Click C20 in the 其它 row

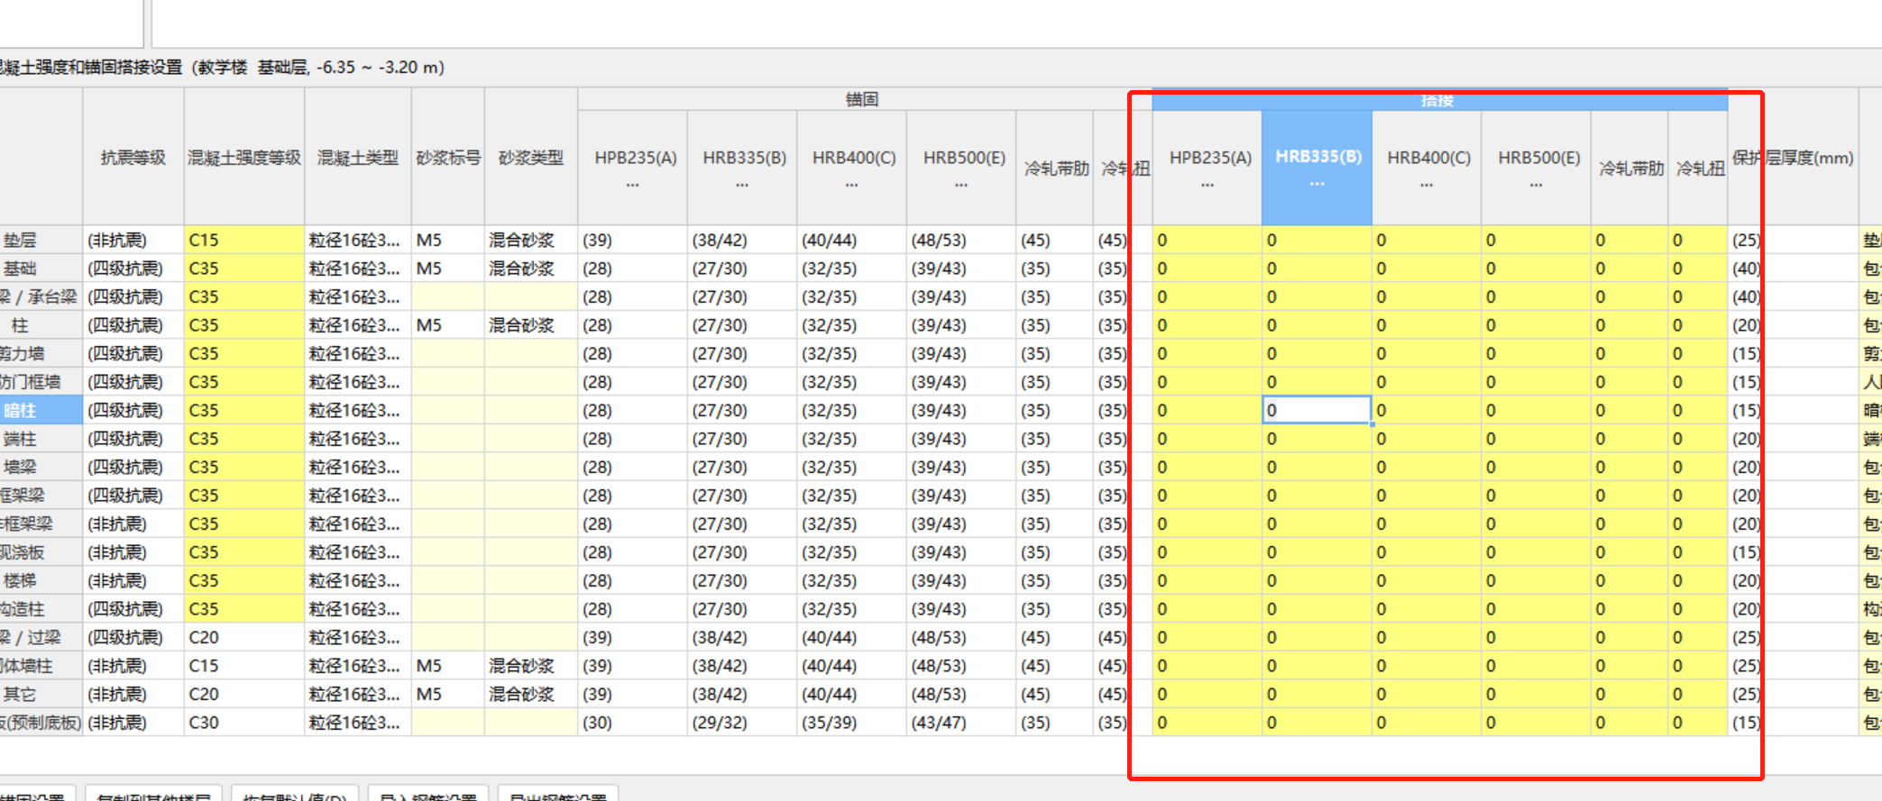(244, 694)
